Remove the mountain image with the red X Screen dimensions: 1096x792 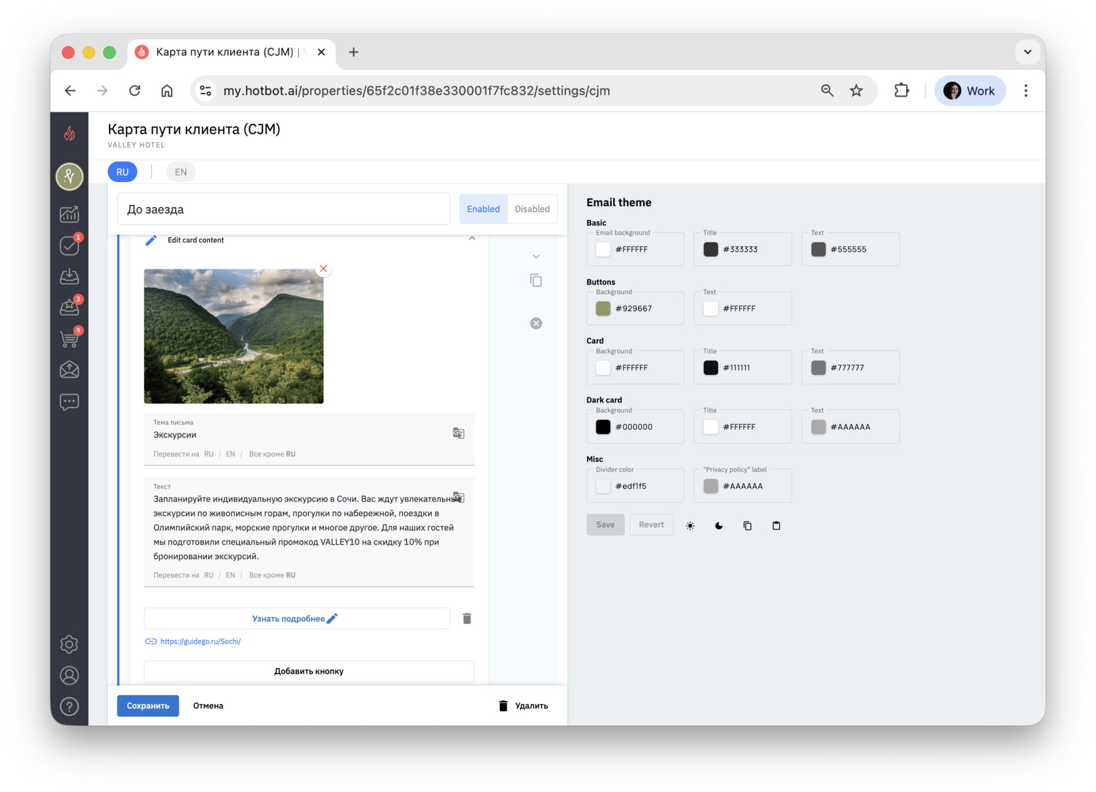(x=323, y=269)
